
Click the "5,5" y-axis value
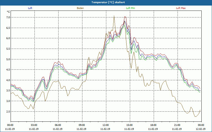pyautogui.click(x=8, y=49)
